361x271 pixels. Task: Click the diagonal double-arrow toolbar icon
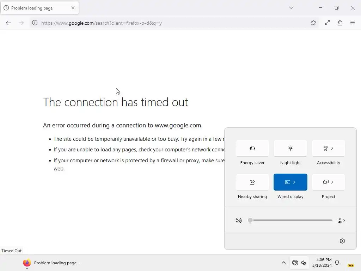point(327,23)
